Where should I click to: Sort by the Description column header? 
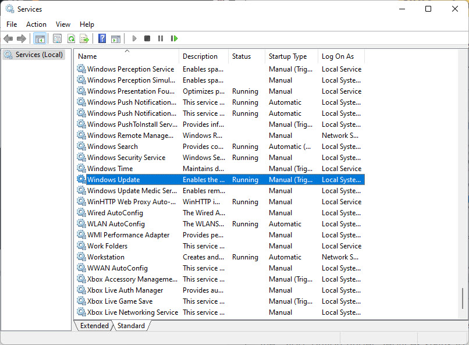click(x=204, y=56)
